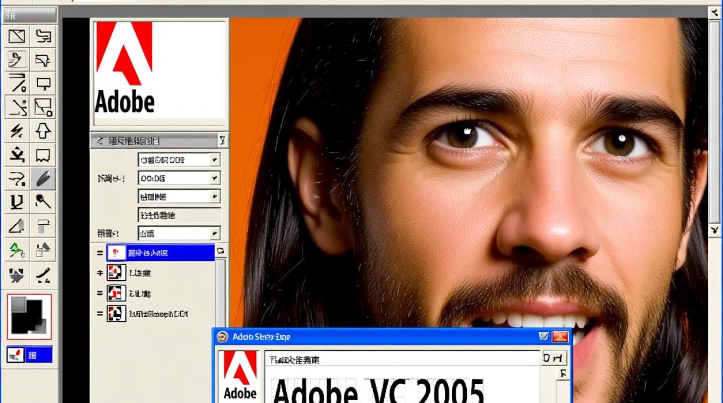Screen dimensions: 723x403
Task: Open the speech-bubble annotation tool
Action: [x=44, y=155]
